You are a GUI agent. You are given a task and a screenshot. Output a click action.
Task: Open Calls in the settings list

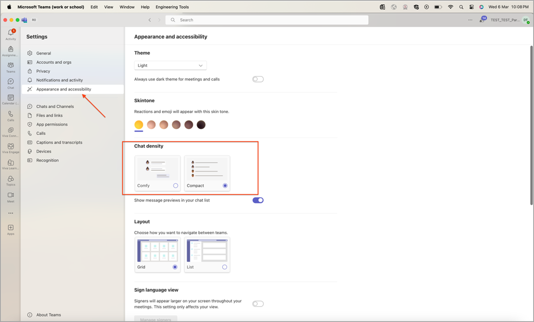pyautogui.click(x=73, y=134)
